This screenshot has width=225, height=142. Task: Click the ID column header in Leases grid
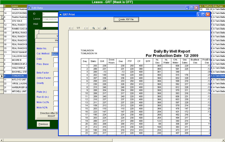pos(8,6)
